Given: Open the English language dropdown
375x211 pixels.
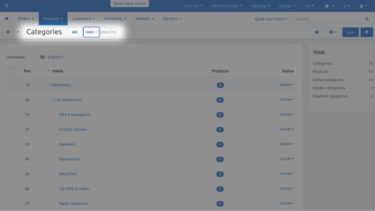Looking at the screenshot, I should [55, 57].
